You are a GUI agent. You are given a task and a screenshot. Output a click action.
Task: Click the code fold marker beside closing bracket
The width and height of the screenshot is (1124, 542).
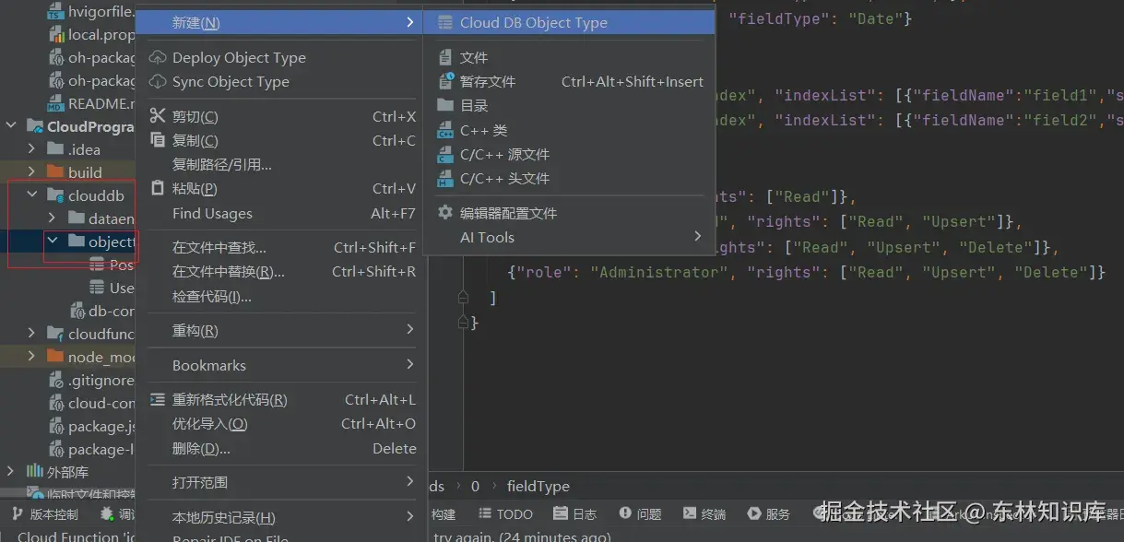pos(463,298)
